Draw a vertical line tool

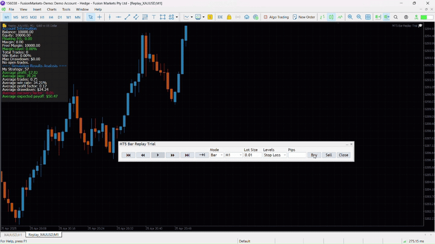click(x=110, y=17)
